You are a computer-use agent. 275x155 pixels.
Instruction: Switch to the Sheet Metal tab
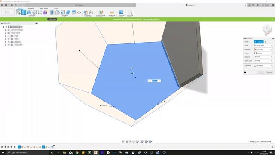click(x=44, y=8)
